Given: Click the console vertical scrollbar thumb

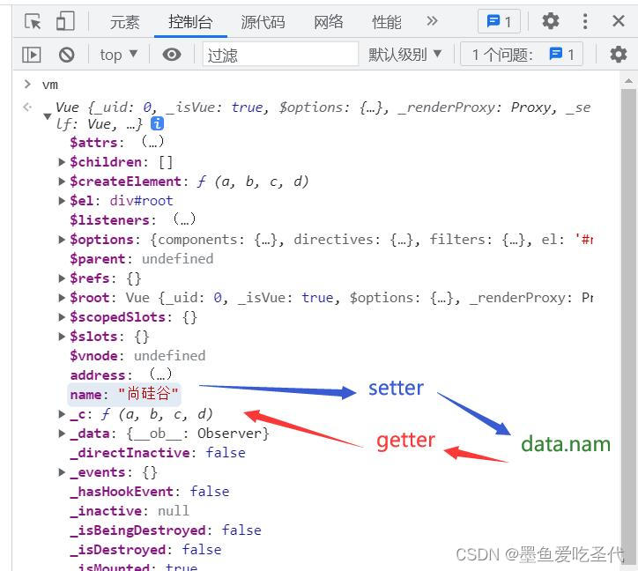Looking at the screenshot, I should [x=628, y=325].
